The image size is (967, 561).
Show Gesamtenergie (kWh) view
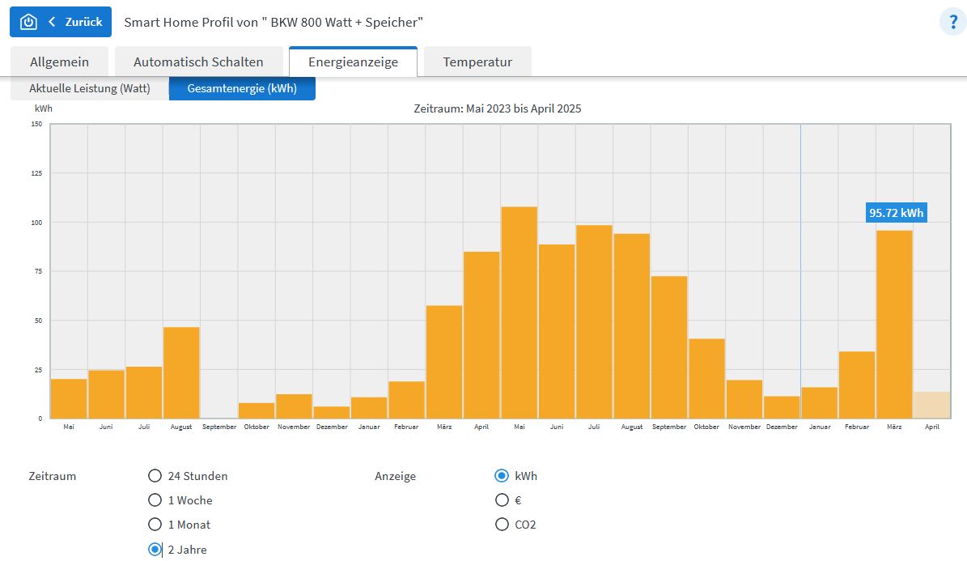pos(242,88)
